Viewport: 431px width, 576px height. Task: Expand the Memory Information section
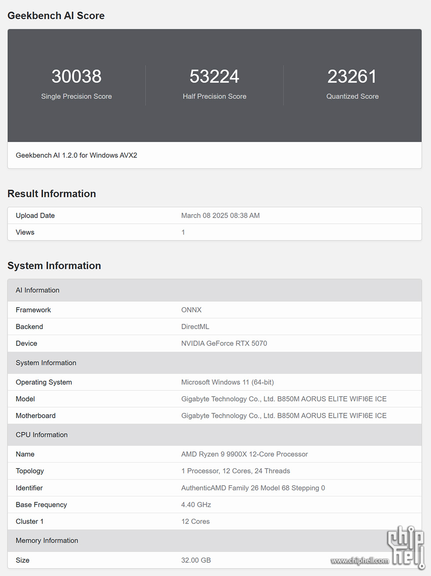pyautogui.click(x=47, y=540)
